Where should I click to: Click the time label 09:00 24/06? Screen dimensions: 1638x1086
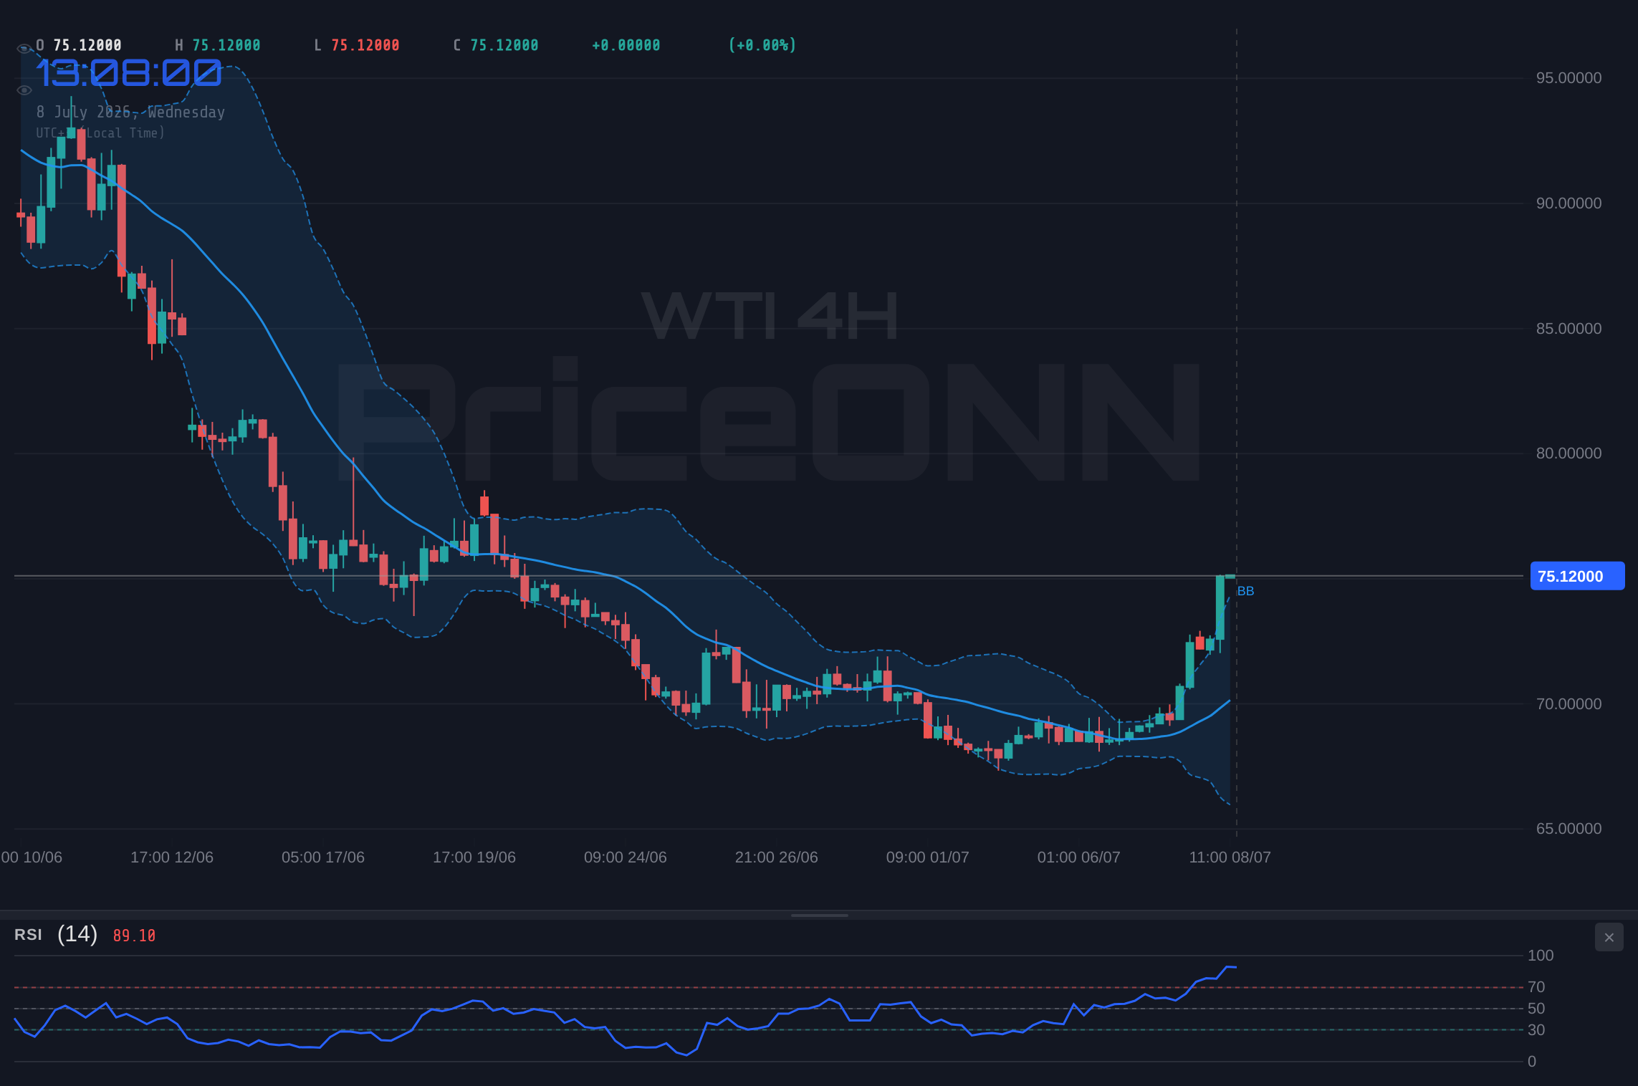[626, 857]
